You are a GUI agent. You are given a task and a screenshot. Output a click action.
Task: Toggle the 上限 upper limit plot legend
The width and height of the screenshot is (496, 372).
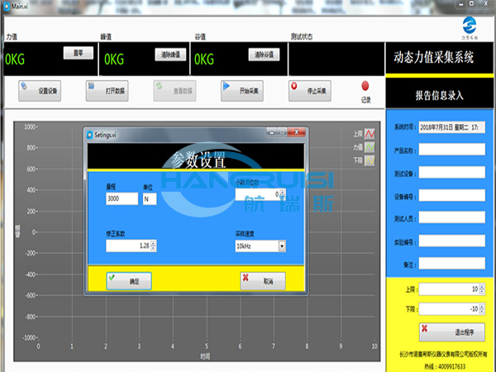click(x=369, y=134)
